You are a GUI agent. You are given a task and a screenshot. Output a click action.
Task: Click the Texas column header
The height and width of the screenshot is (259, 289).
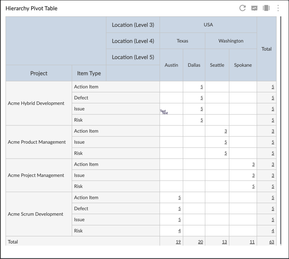click(182, 41)
